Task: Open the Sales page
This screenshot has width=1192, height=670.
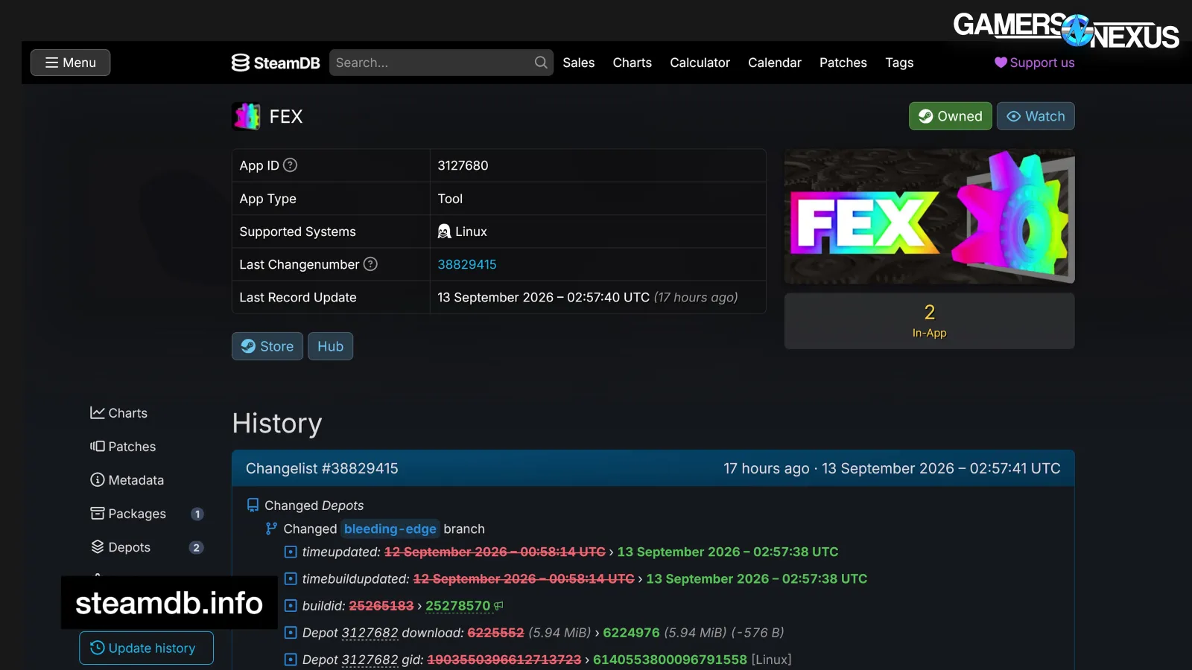Action: click(x=578, y=63)
